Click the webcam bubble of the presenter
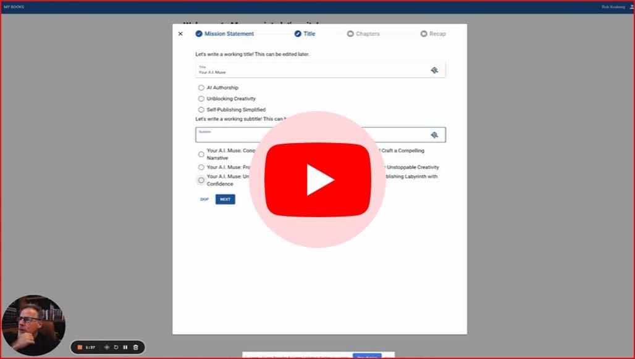The width and height of the screenshot is (635, 359). coord(33,326)
